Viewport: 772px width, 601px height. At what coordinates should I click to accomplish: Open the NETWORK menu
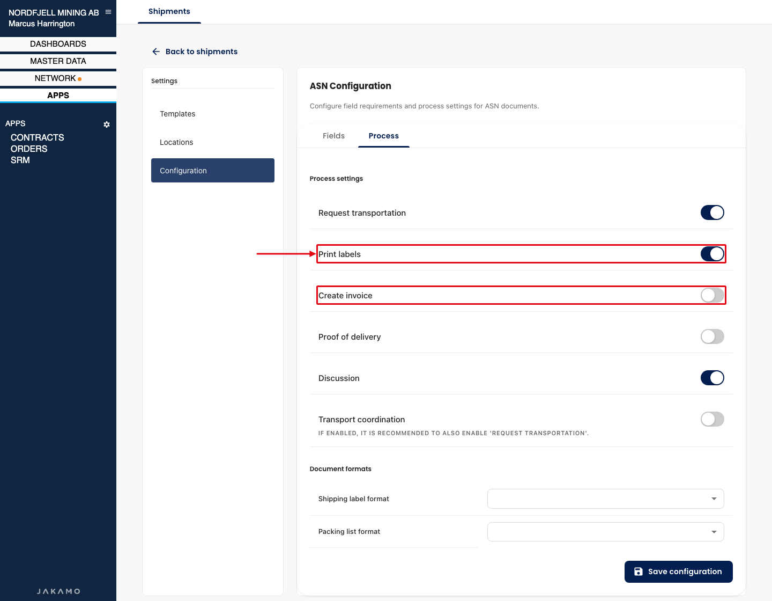click(x=58, y=78)
